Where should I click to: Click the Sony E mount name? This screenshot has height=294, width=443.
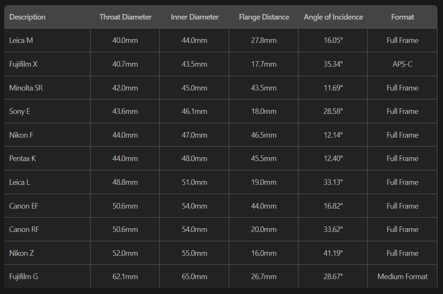[x=20, y=111]
